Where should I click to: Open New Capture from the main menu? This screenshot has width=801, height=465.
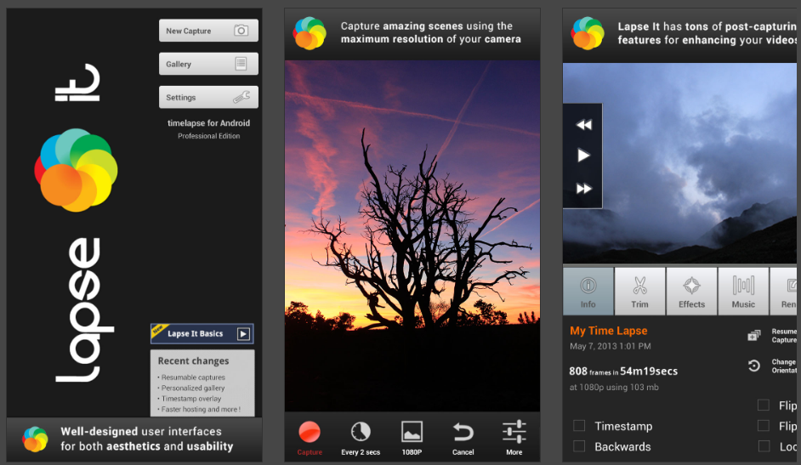point(208,31)
